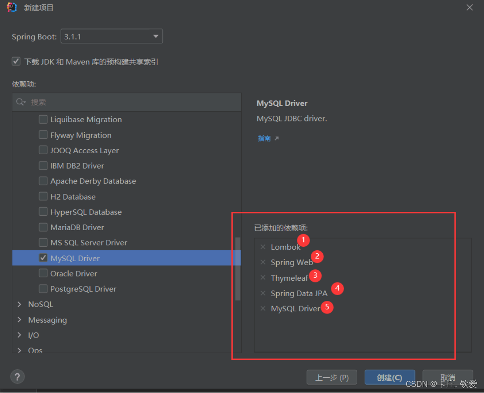Expand the Messaging category
Viewport: 484px width, 393px height.
click(x=19, y=320)
